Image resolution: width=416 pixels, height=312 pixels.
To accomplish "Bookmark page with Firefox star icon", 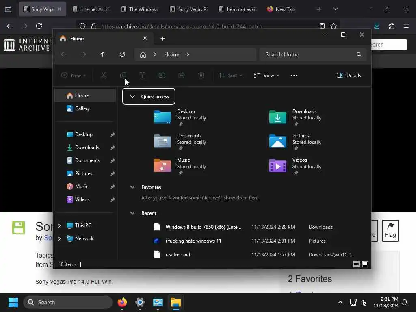I will coord(334,26).
